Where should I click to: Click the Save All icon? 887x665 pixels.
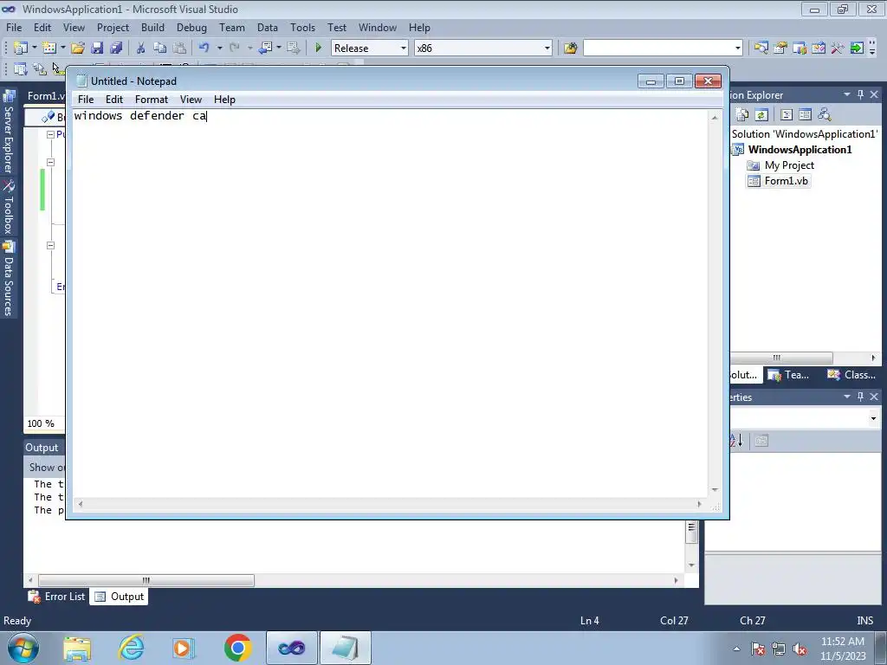(x=116, y=48)
